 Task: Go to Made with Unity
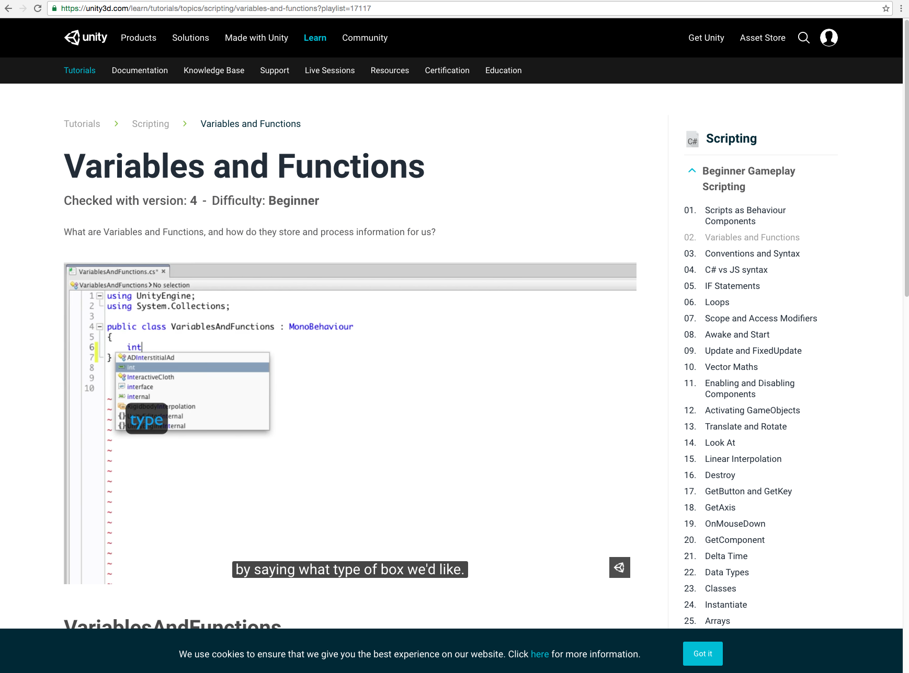point(256,38)
